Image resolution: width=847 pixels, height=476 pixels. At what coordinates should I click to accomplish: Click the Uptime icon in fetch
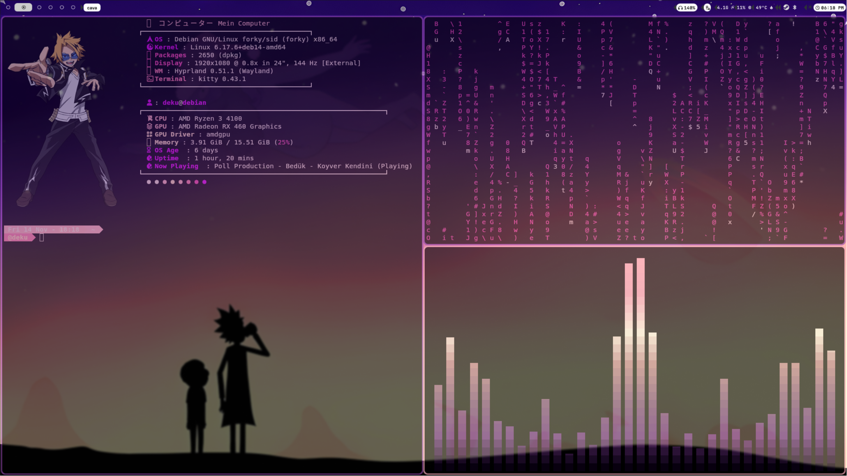150,158
